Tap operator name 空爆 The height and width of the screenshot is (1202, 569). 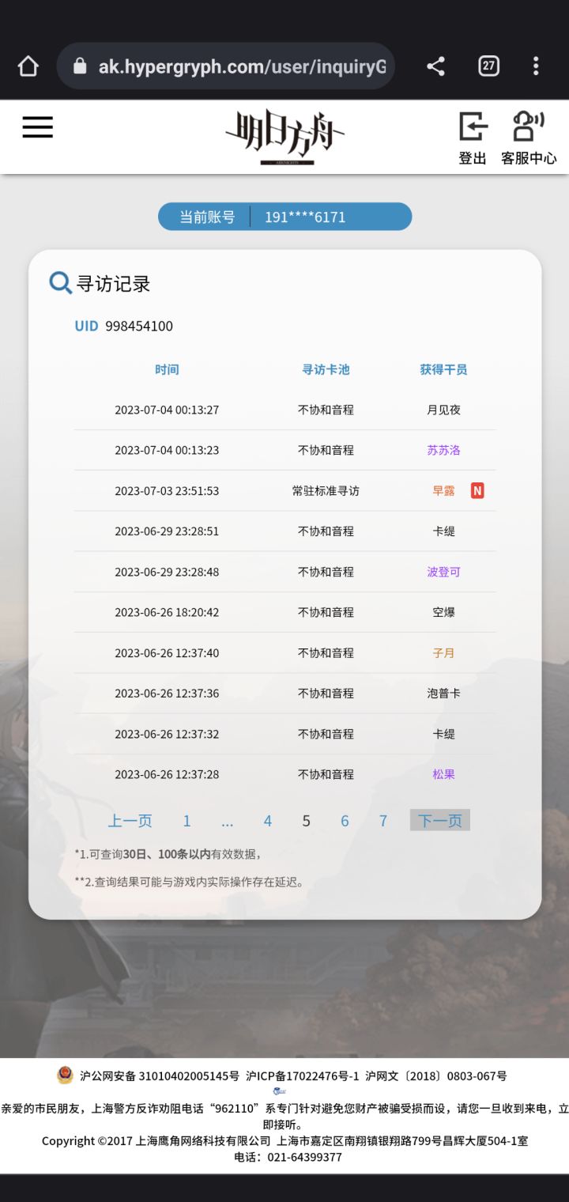tap(443, 612)
